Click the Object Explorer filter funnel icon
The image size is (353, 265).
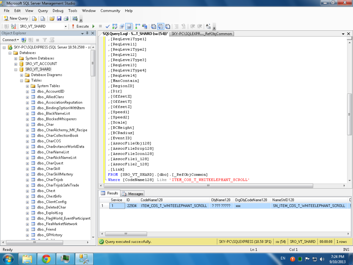[x=45, y=40]
